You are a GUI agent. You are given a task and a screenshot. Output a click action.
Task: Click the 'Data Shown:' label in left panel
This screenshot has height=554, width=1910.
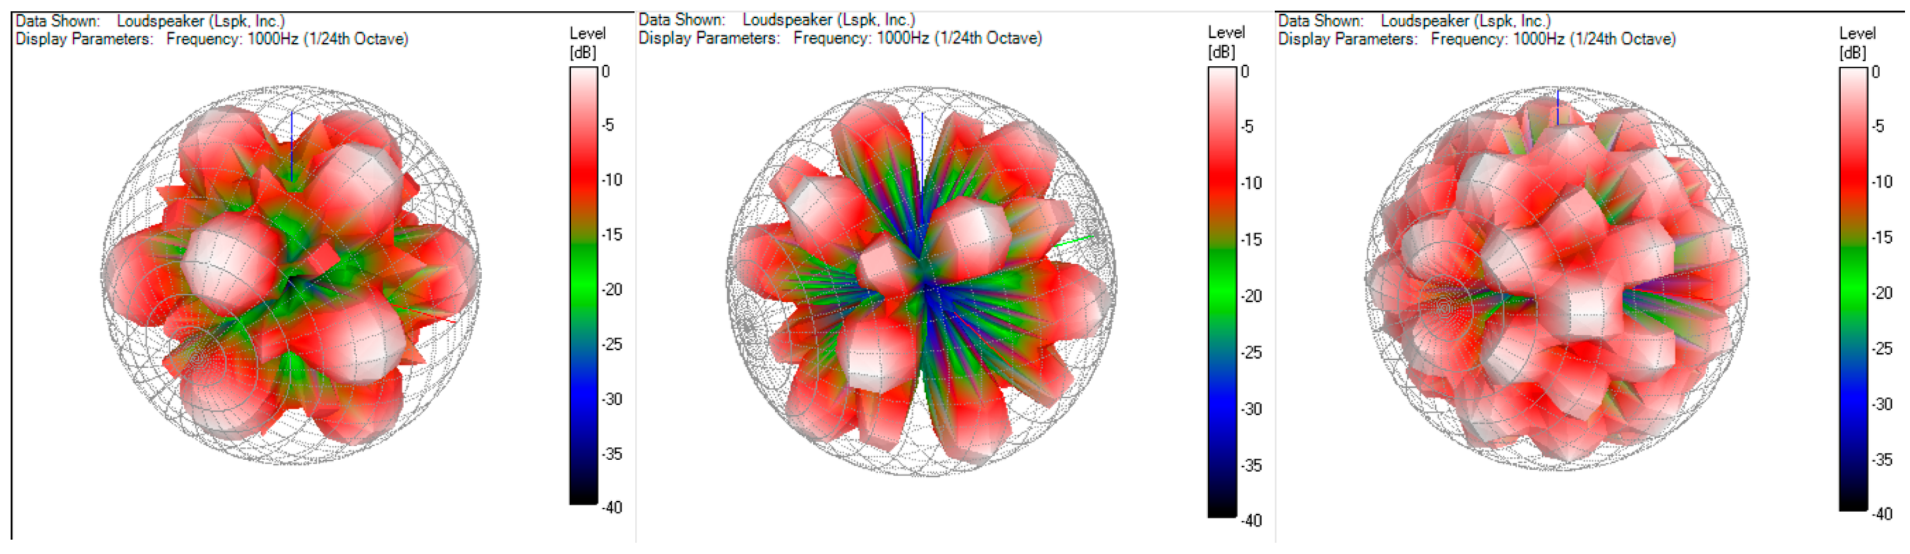point(57,21)
